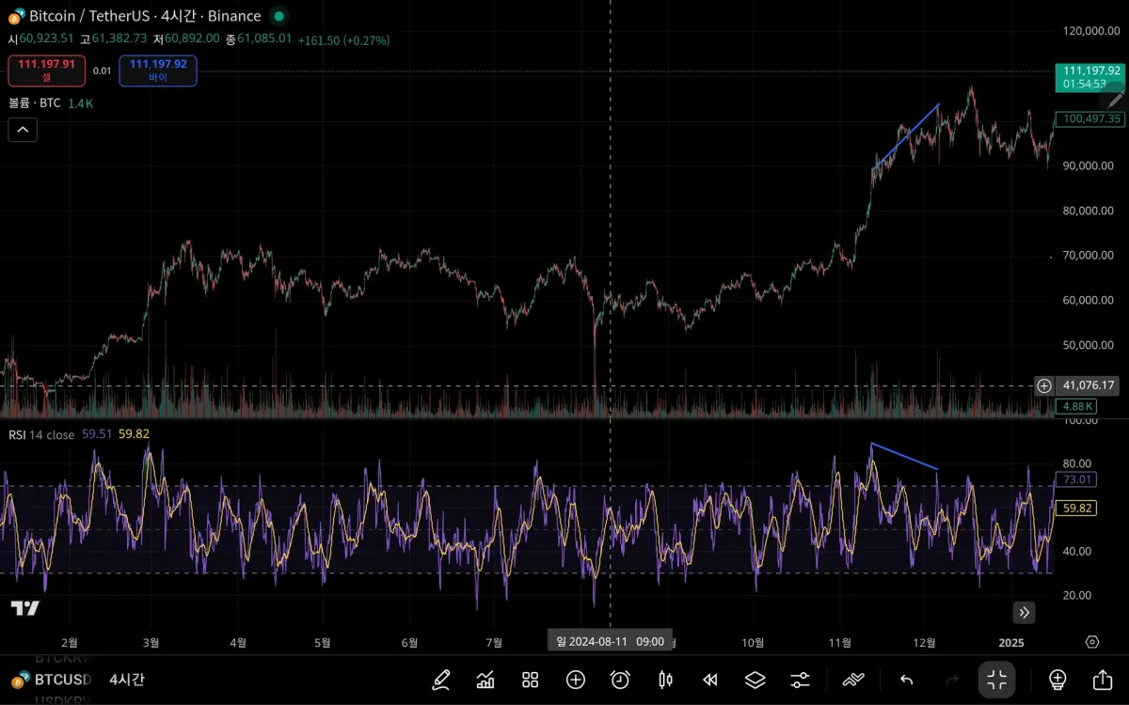Create an alert with the alarm clock icon

[x=619, y=680]
